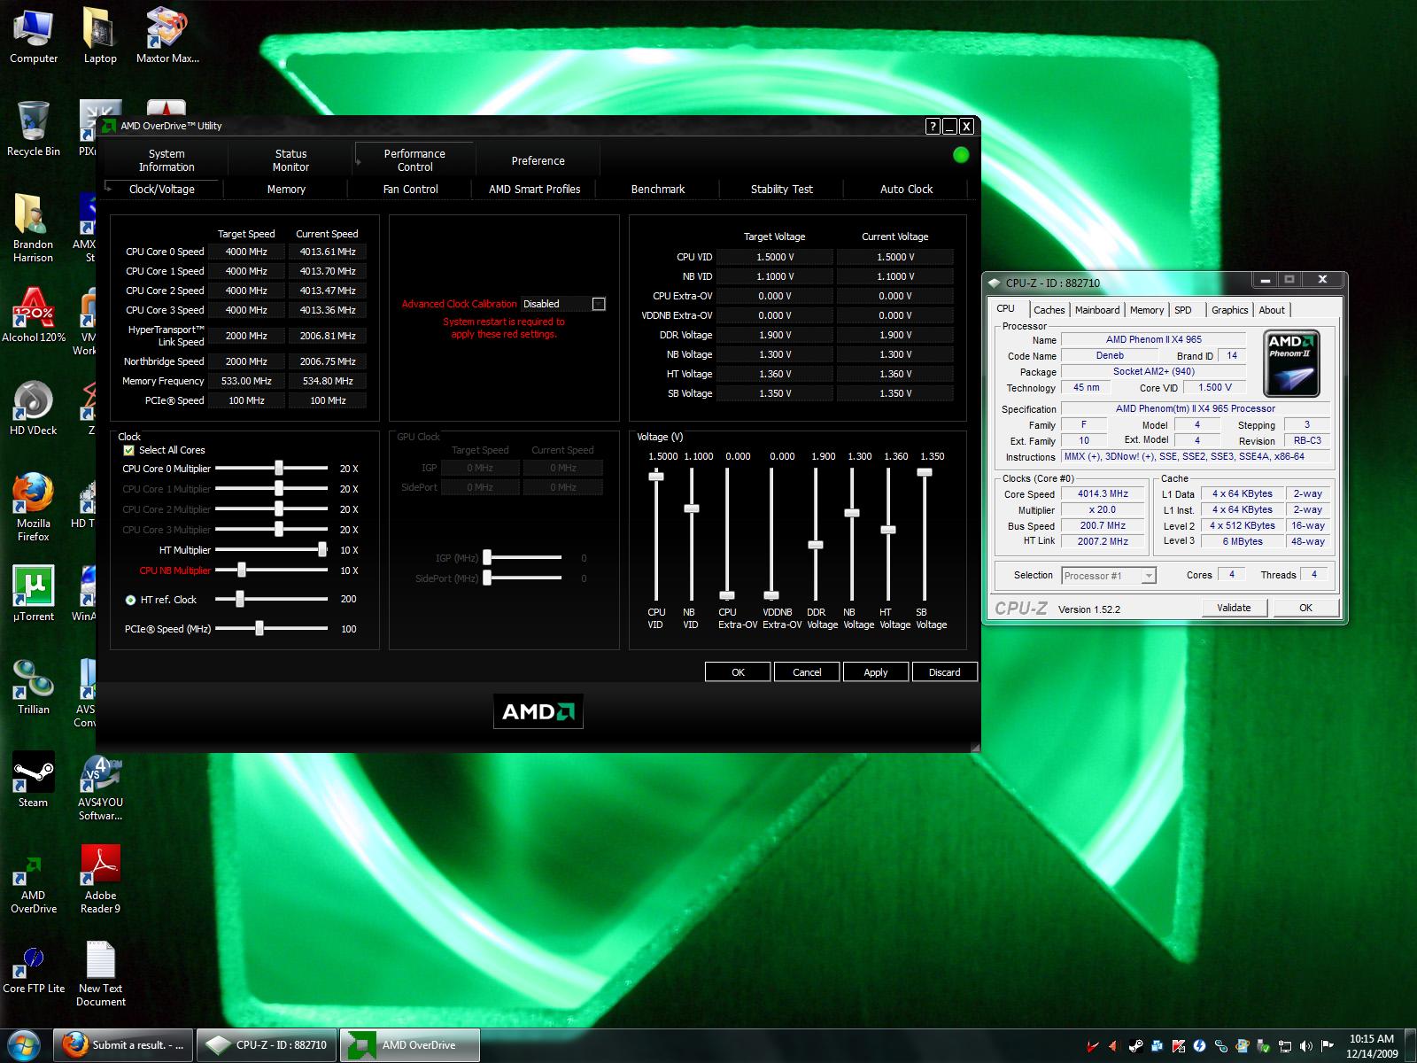1417x1063 pixels.
Task: Click the Windows Start orb
Action: click(25, 1045)
